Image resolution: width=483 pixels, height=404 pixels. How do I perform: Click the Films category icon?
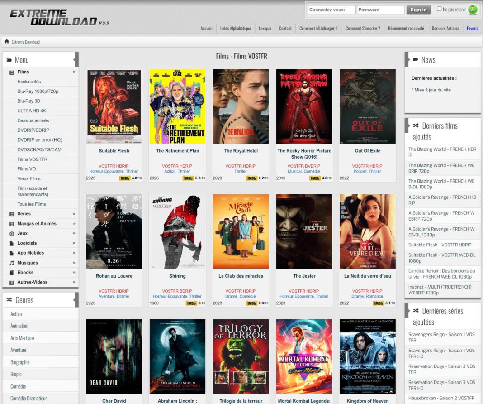pyautogui.click(x=12, y=72)
